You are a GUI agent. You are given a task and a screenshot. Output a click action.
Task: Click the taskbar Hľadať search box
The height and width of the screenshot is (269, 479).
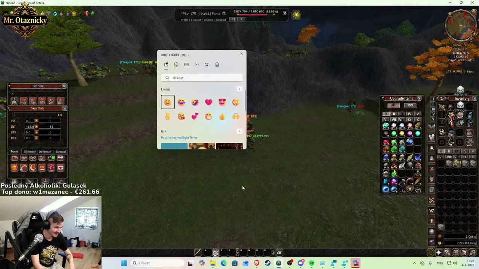coord(157,263)
